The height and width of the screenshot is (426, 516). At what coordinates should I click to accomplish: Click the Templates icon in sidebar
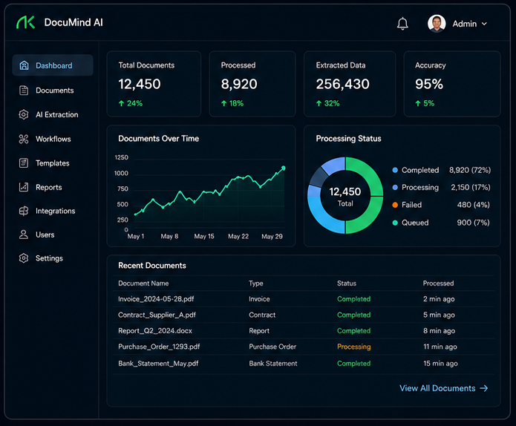coord(24,163)
